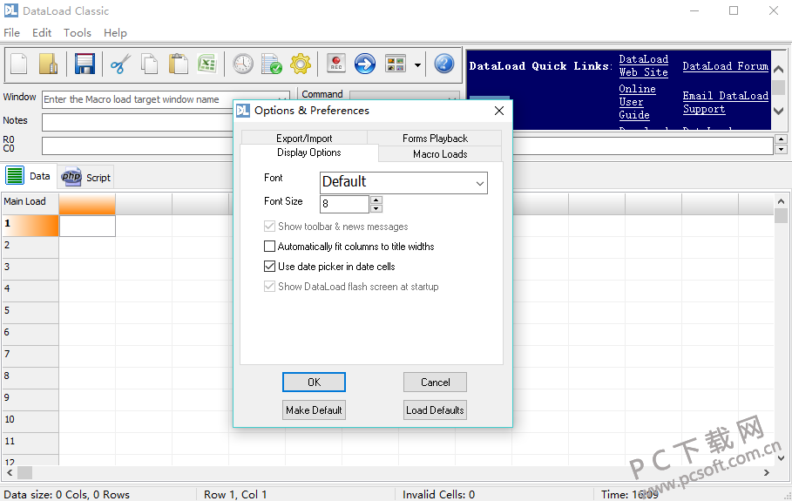Open options with the yellow gear icon

pyautogui.click(x=301, y=64)
